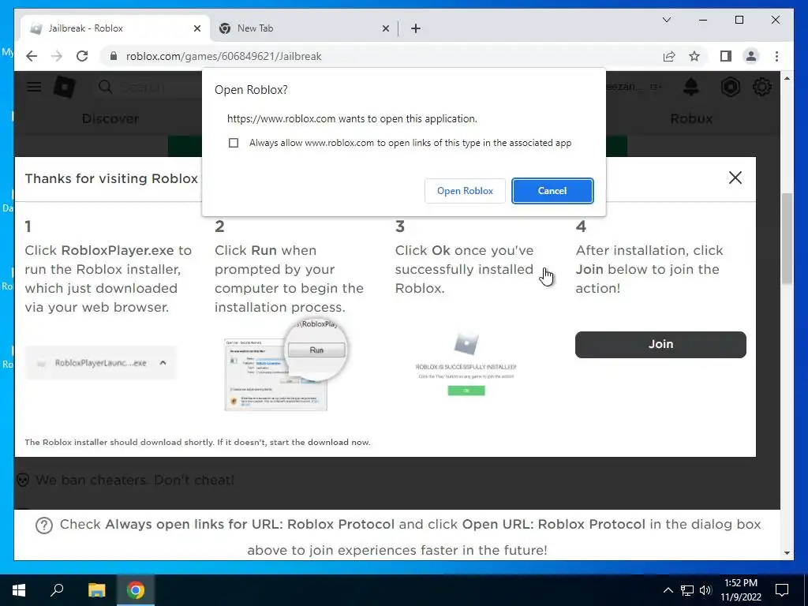The height and width of the screenshot is (606, 808).
Task: Close the Jailbreak - Roblox tab
Action: 196,28
